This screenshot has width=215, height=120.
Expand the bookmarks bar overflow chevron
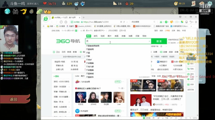pyautogui.click(x=191, y=26)
